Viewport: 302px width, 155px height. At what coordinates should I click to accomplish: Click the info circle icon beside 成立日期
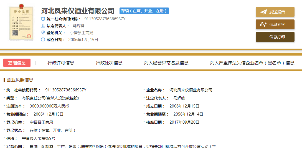[x=43, y=40]
